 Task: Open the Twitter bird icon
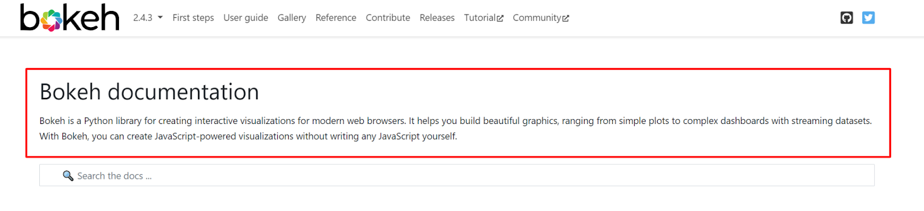[869, 18]
